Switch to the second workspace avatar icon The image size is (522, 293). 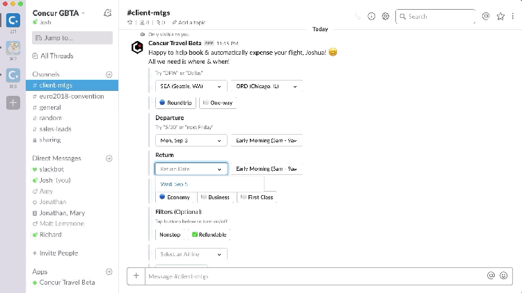[x=13, y=48]
